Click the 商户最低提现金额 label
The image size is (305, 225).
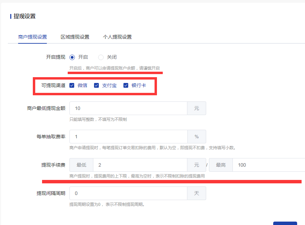[x=46, y=108]
